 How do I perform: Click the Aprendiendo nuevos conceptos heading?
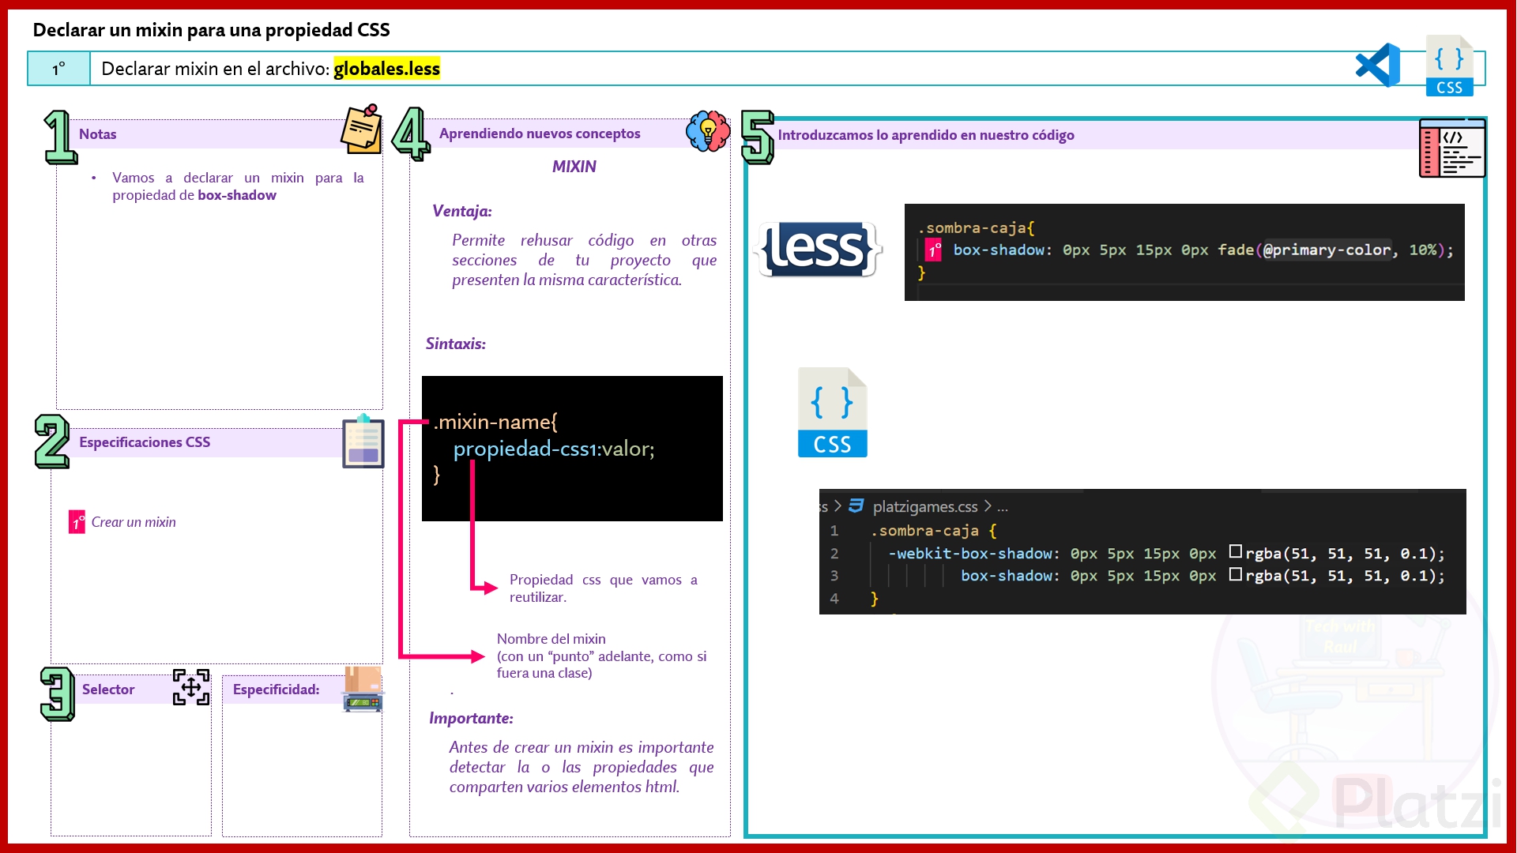pos(540,133)
